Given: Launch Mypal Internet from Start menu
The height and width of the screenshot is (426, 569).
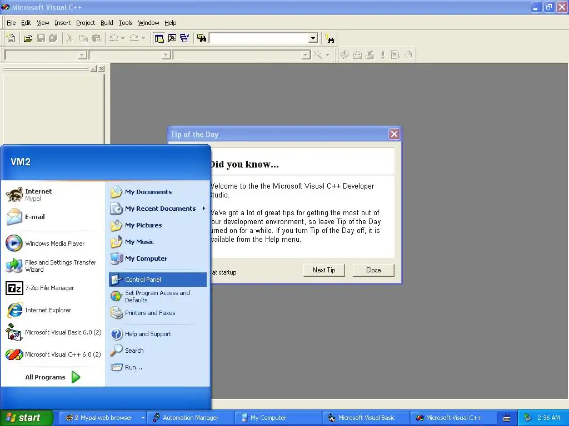Looking at the screenshot, I should pos(54,195).
